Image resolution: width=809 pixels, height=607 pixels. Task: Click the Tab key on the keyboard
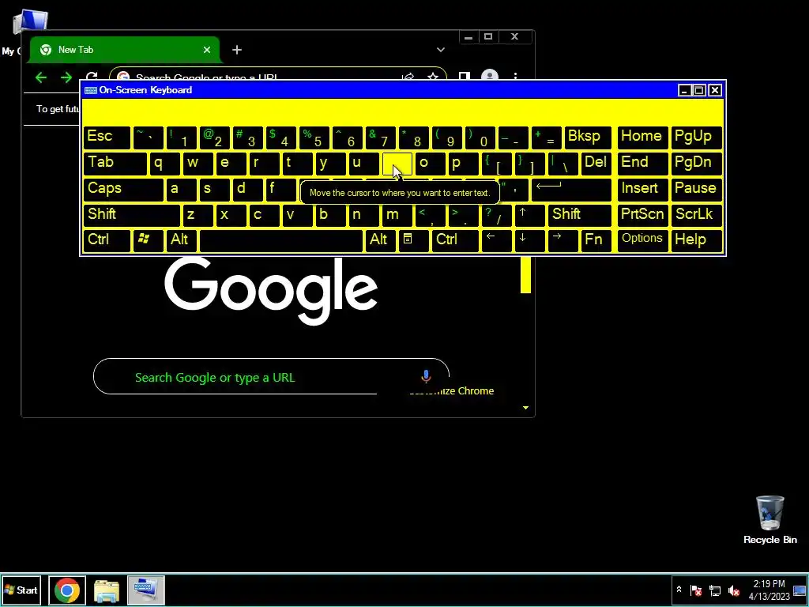point(115,163)
